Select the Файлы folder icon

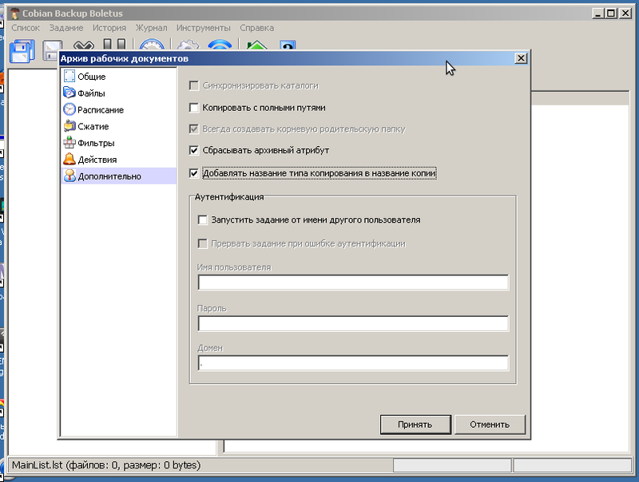pyautogui.click(x=69, y=93)
